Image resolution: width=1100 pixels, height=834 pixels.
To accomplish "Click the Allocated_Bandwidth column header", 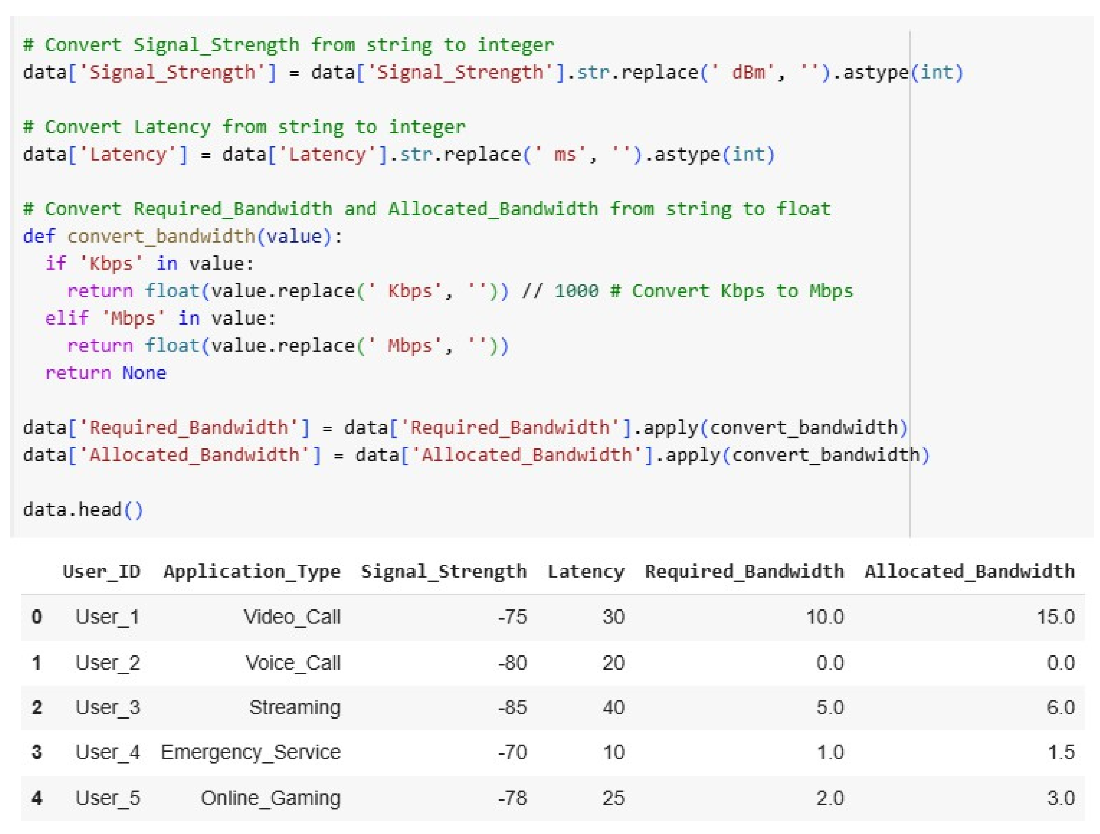I will tap(969, 571).
